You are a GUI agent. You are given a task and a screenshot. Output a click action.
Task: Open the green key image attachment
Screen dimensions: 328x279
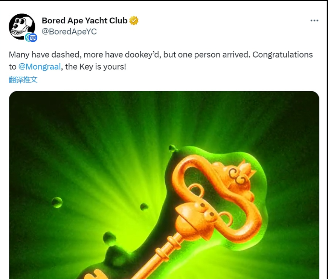pos(164,185)
